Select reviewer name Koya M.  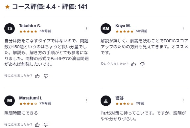point(123,26)
